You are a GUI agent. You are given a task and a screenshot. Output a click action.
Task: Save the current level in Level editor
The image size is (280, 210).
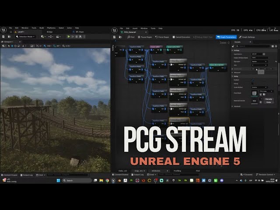tap(3, 37)
